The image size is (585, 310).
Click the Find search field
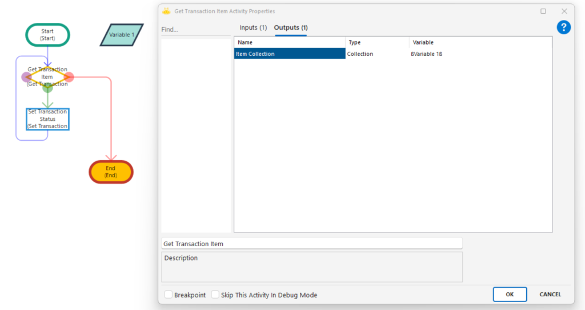tap(195, 29)
